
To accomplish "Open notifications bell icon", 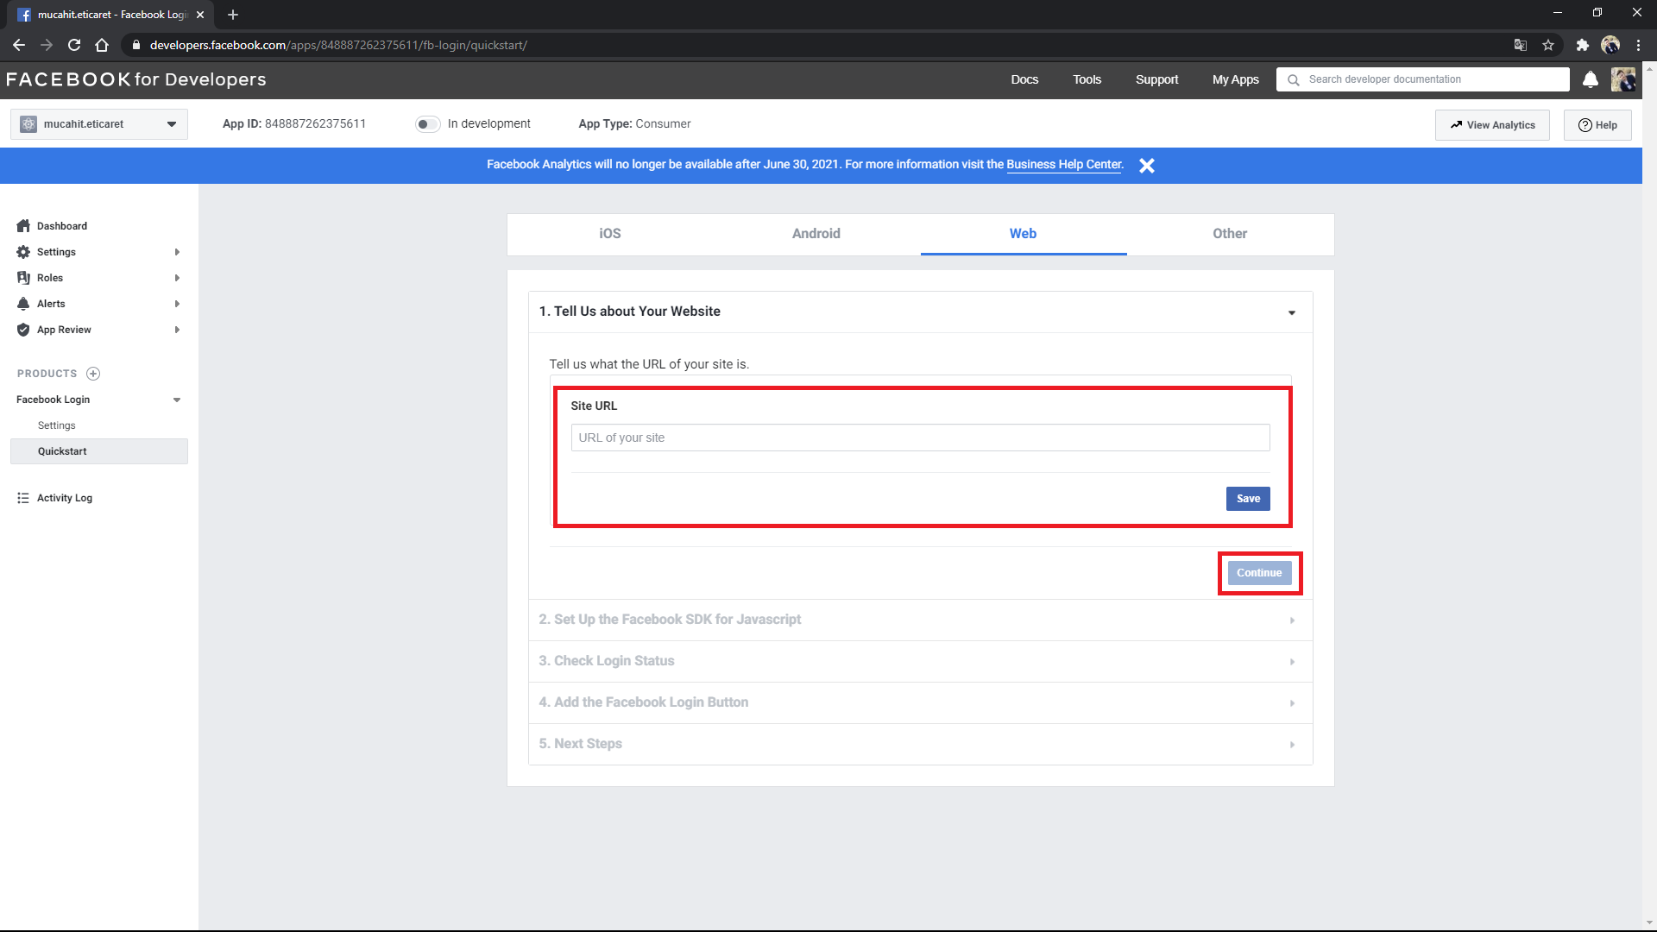I will click(1591, 79).
